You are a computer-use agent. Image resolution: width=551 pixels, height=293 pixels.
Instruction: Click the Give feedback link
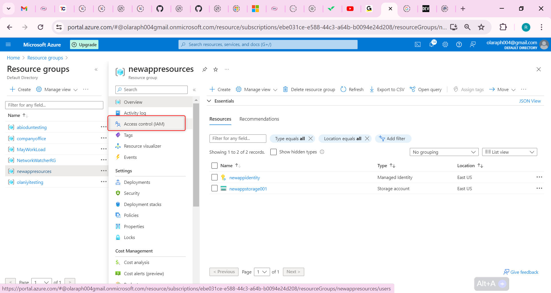pos(521,272)
